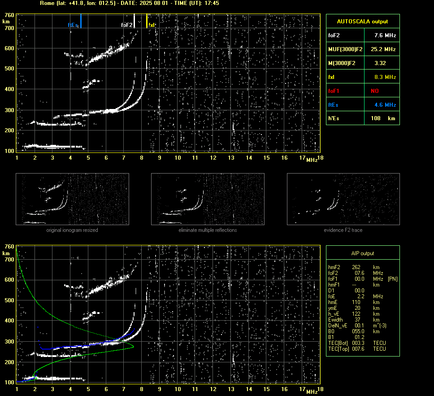Select the blue '4.6 MHz' value
Viewport: 434px width, 396px height.
click(x=385, y=104)
